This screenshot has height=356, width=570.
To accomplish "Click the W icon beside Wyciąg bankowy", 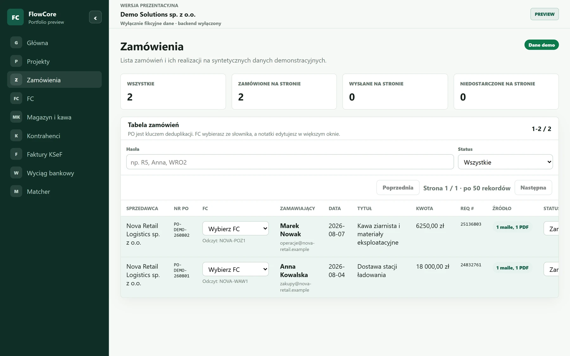I will [16, 173].
